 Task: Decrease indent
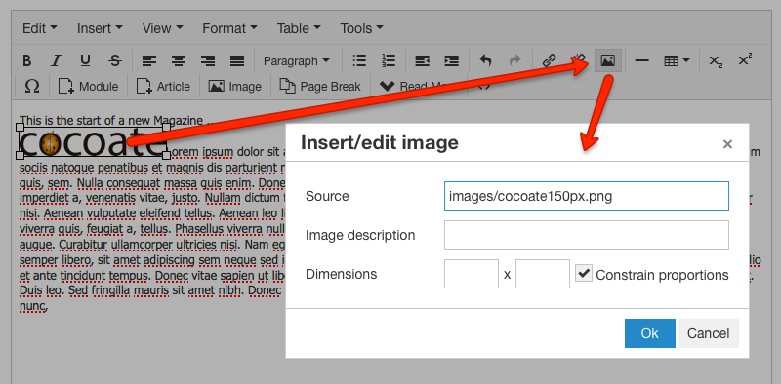[423, 61]
